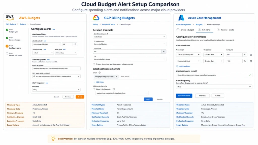
Task: Open GCP Current budget period dropdown
Action: pyautogui.click(x=130, y=59)
